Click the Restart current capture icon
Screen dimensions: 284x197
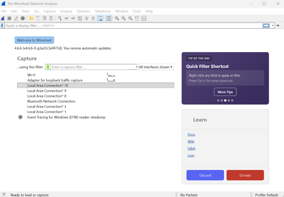click(16, 18)
